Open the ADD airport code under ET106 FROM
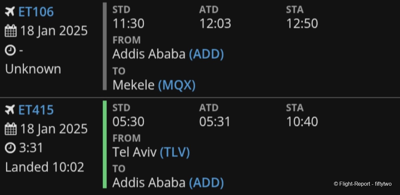Screen dimensions: 400x195 coord(206,54)
